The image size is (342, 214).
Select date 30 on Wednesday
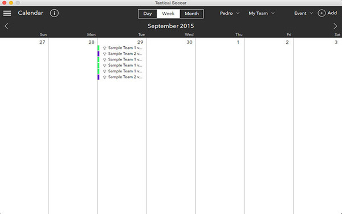pos(189,42)
